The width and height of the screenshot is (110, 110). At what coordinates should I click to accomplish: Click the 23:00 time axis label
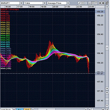pos(91,7)
